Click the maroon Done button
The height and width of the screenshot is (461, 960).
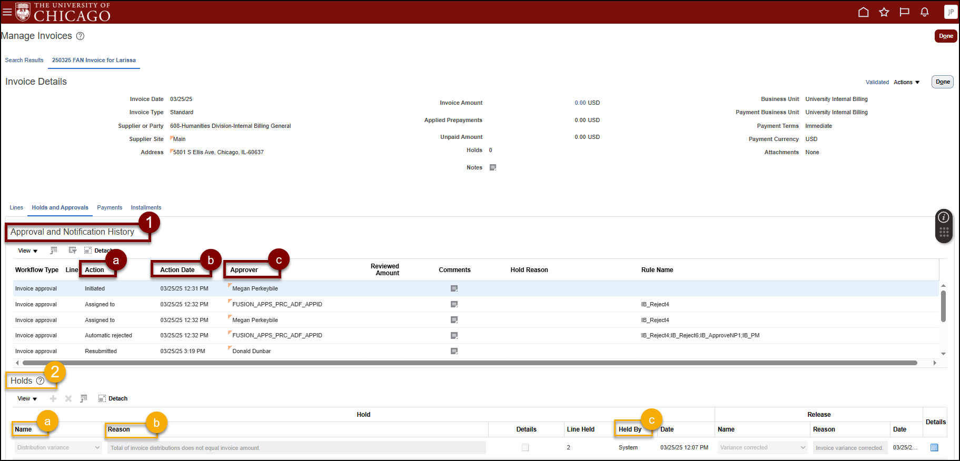[x=945, y=36]
